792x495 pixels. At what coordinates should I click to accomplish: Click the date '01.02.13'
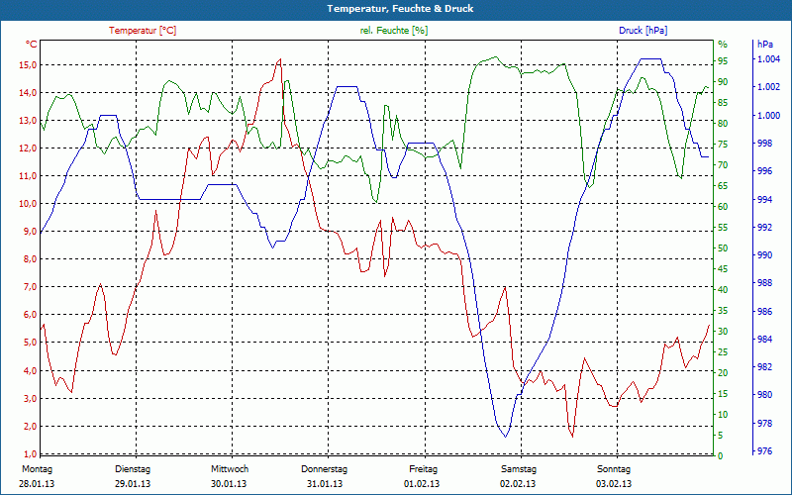coord(422,484)
